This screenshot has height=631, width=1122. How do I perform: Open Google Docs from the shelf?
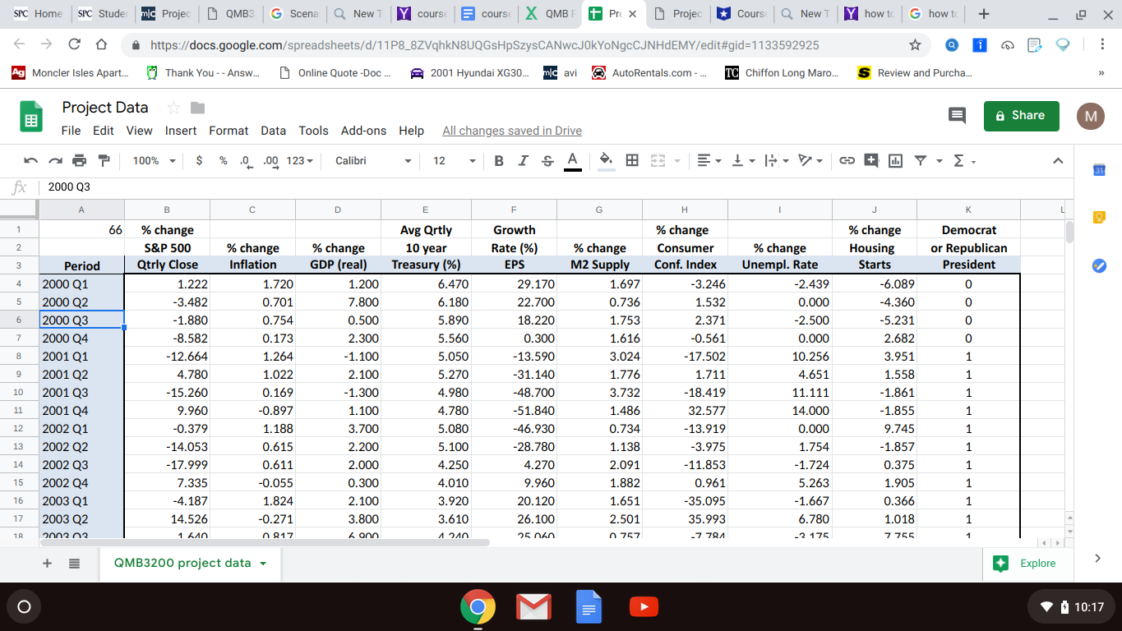tap(589, 607)
